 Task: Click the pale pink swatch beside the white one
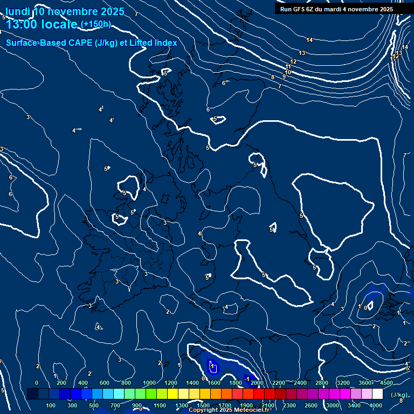click(x=367, y=394)
